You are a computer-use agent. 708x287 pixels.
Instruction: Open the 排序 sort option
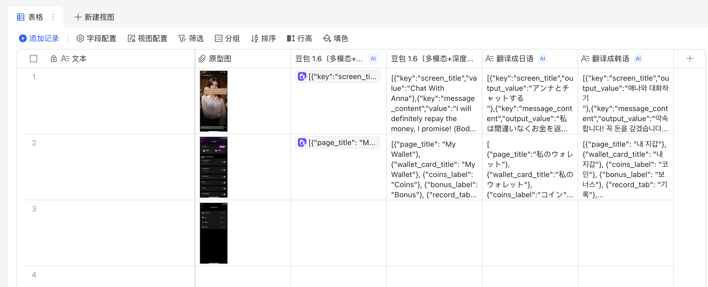click(263, 38)
